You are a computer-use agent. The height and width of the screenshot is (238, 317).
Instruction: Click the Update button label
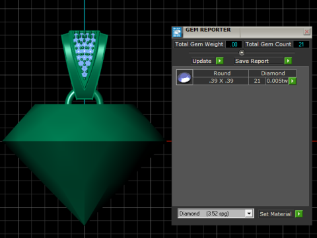click(x=202, y=61)
